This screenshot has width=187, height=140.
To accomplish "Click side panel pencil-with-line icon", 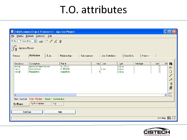I will [171, 80].
